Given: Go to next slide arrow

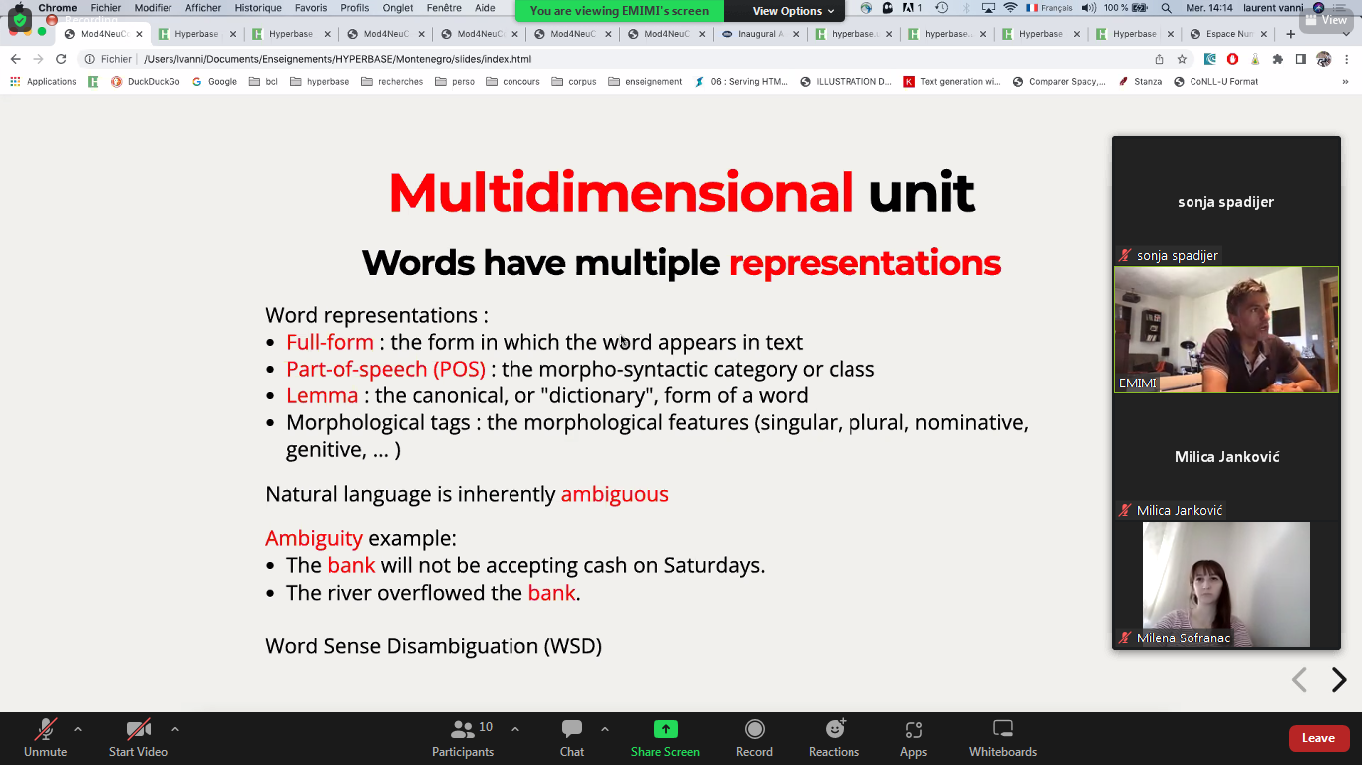Looking at the screenshot, I should tap(1339, 680).
